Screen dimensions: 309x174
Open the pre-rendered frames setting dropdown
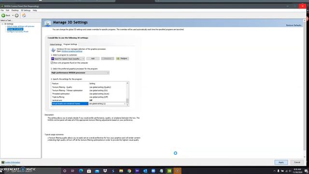107,104
